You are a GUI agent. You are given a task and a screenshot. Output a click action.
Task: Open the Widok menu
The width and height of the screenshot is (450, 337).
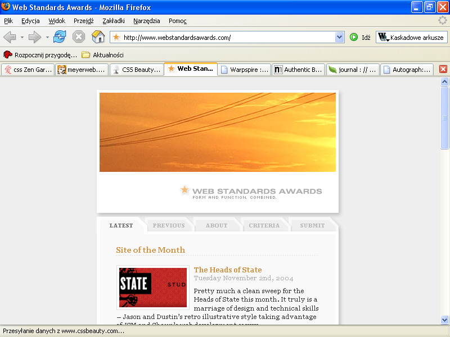click(57, 21)
